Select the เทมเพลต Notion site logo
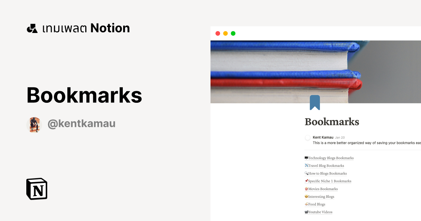421x221 pixels. pos(78,28)
